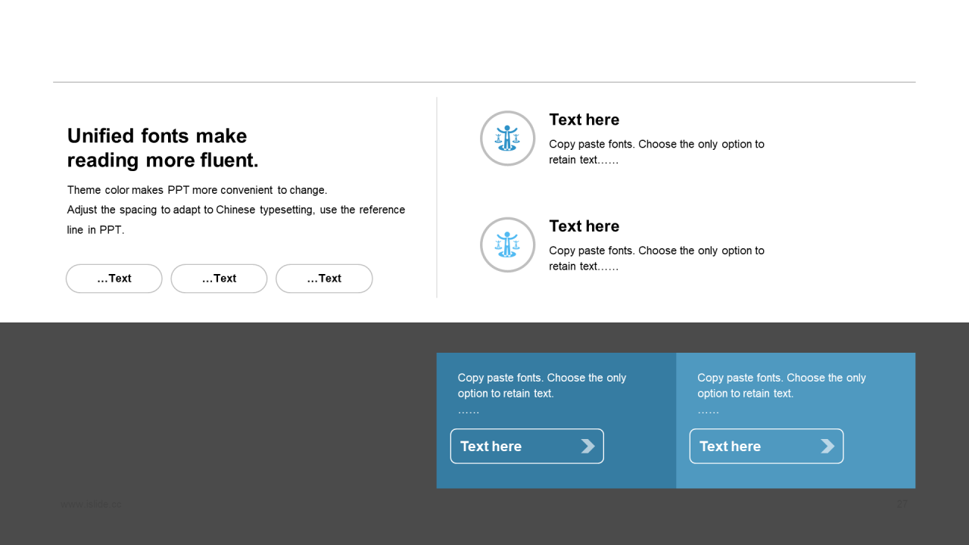
Task: Click the "Copy paste fonts" text in the light blue panel
Action: [x=781, y=393]
